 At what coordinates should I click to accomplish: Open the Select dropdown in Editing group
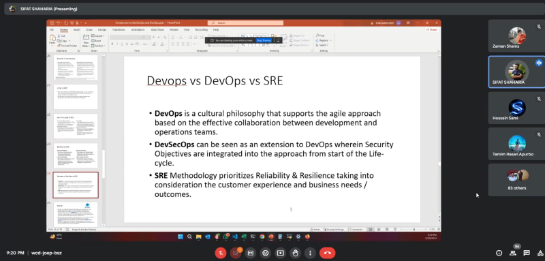[322, 45]
